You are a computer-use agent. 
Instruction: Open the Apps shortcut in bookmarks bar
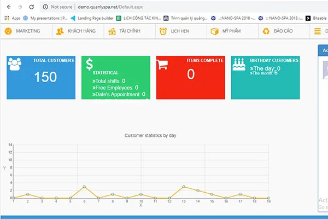click(x=12, y=18)
